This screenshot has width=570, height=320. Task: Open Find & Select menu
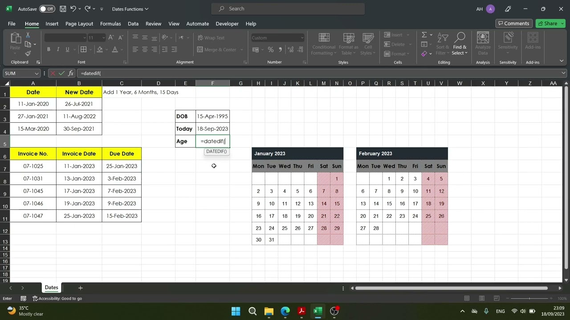click(x=460, y=44)
